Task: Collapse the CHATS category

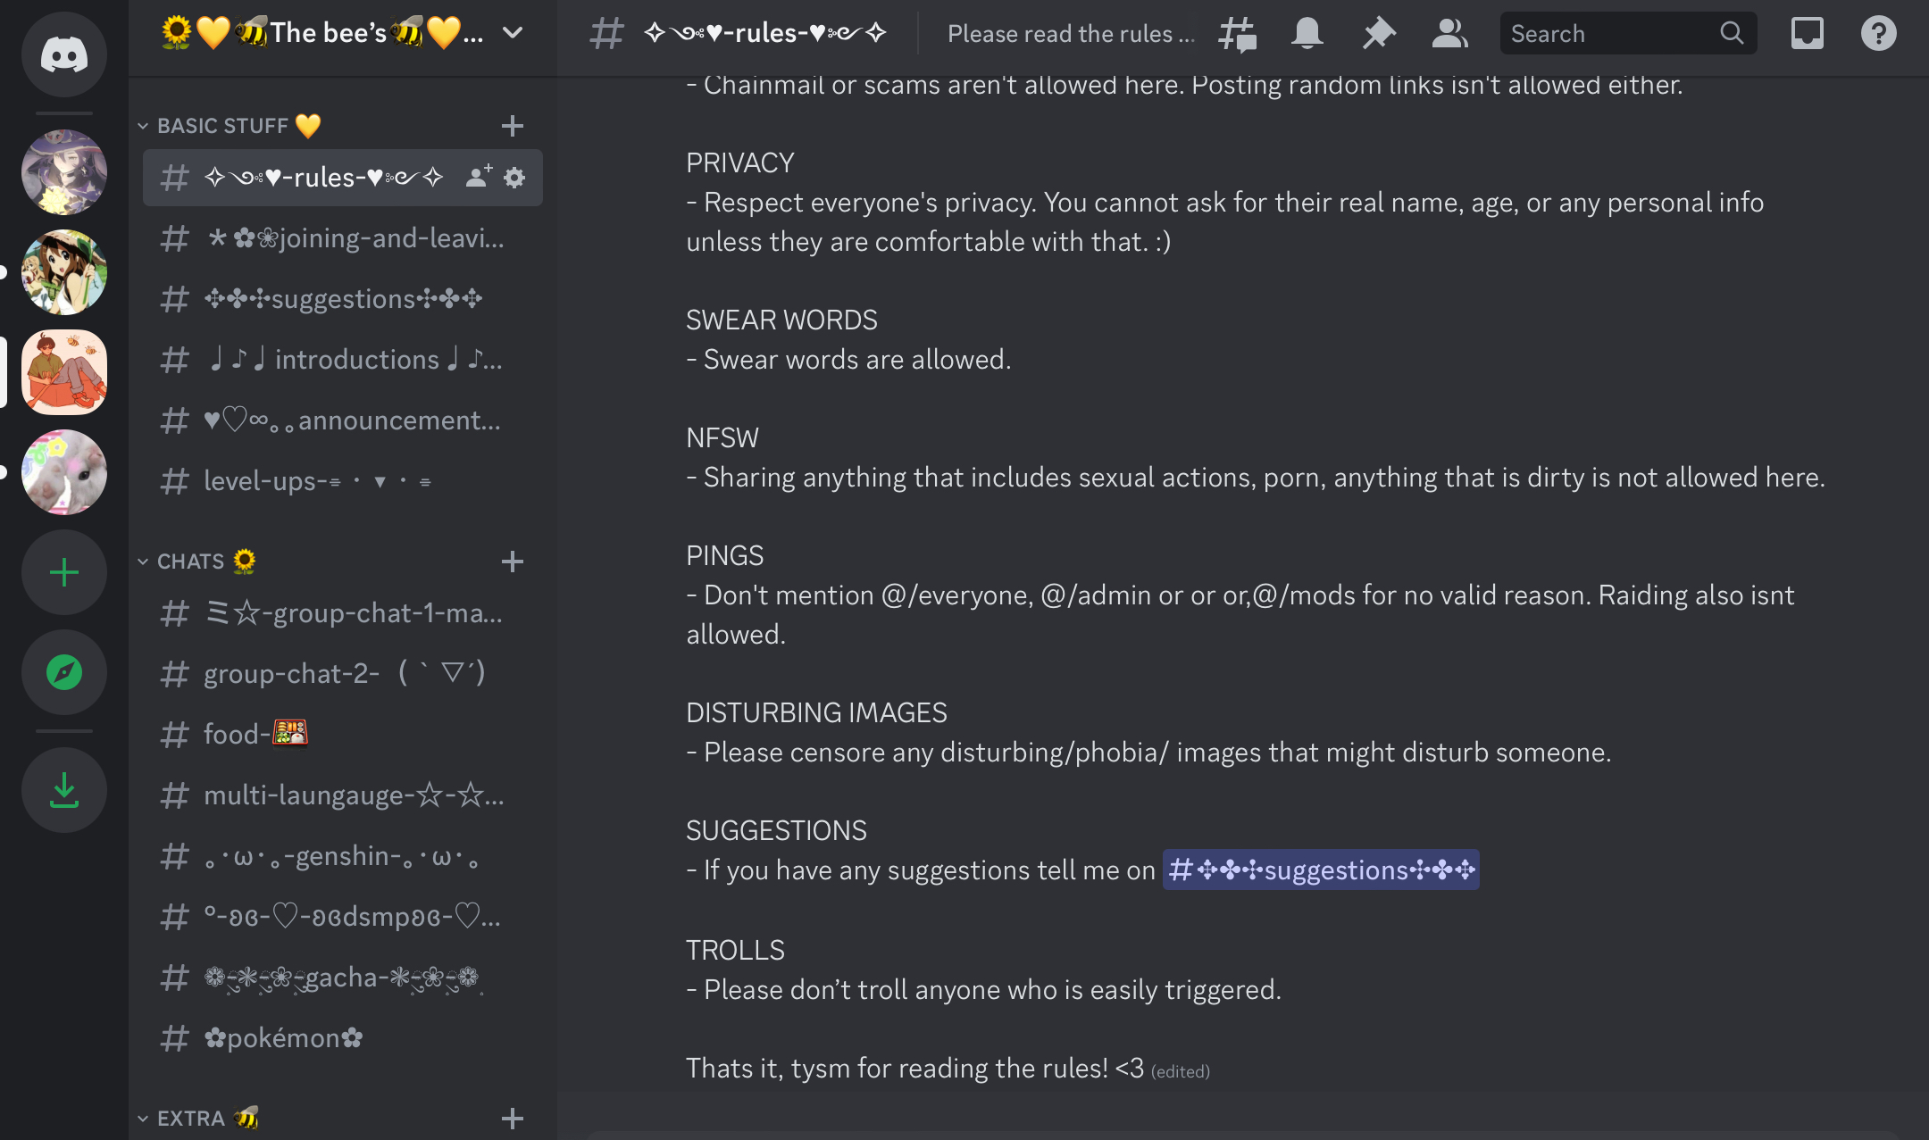Action: point(196,561)
